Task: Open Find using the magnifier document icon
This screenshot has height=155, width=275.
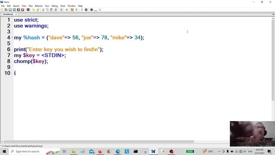Action: click(61, 10)
